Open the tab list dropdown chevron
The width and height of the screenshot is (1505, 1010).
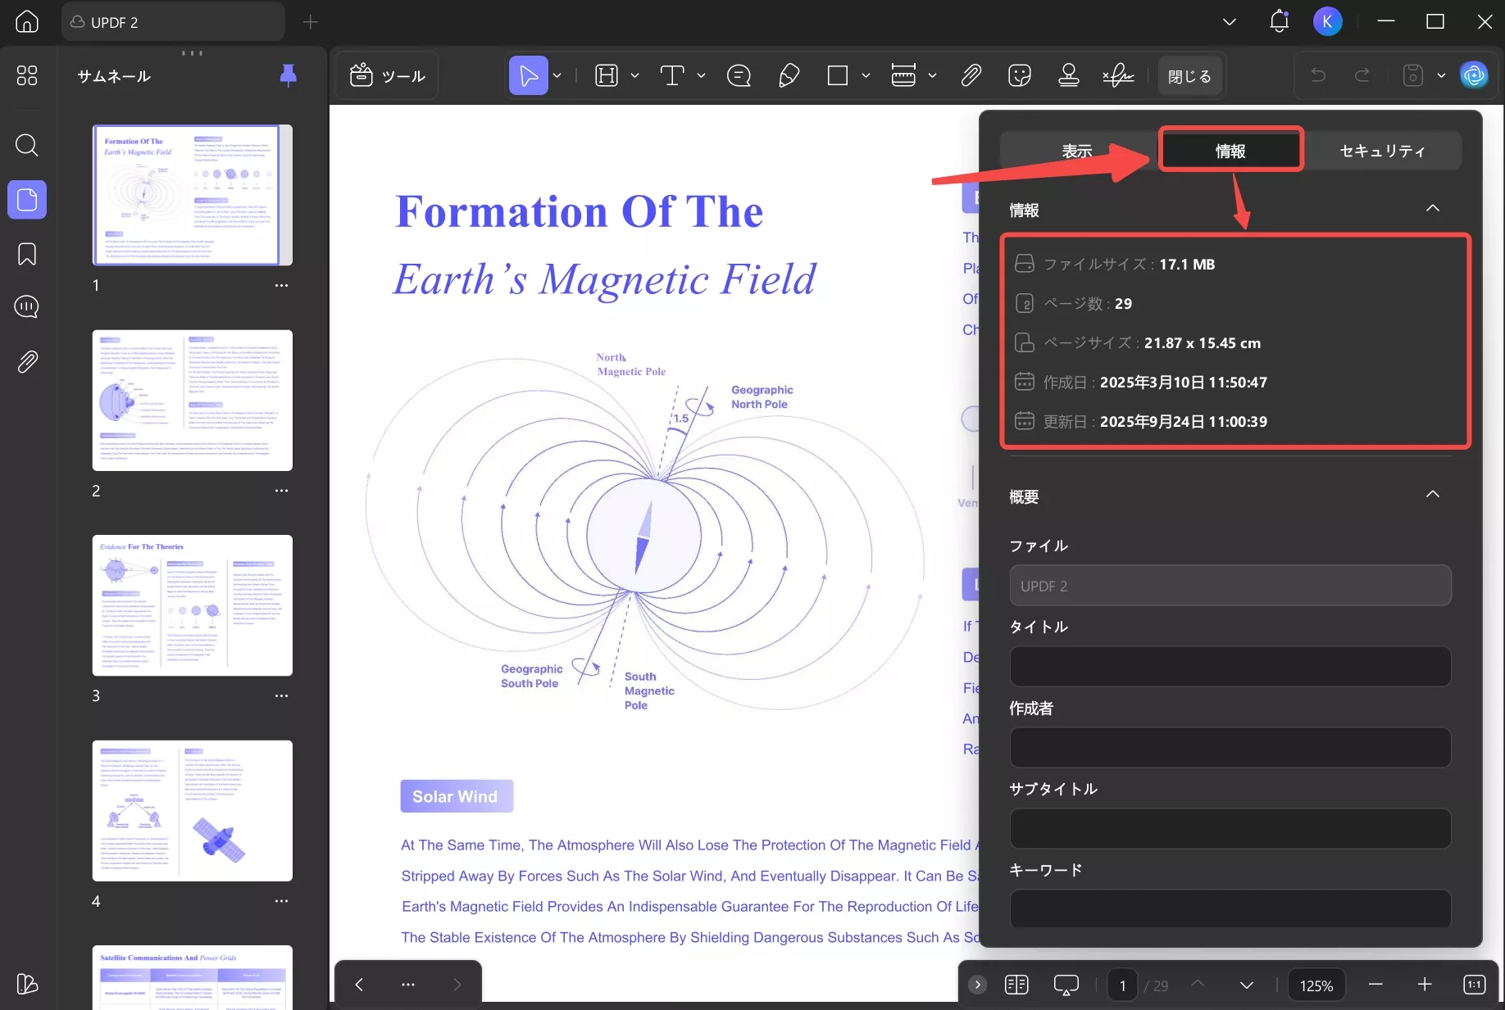[1229, 22]
